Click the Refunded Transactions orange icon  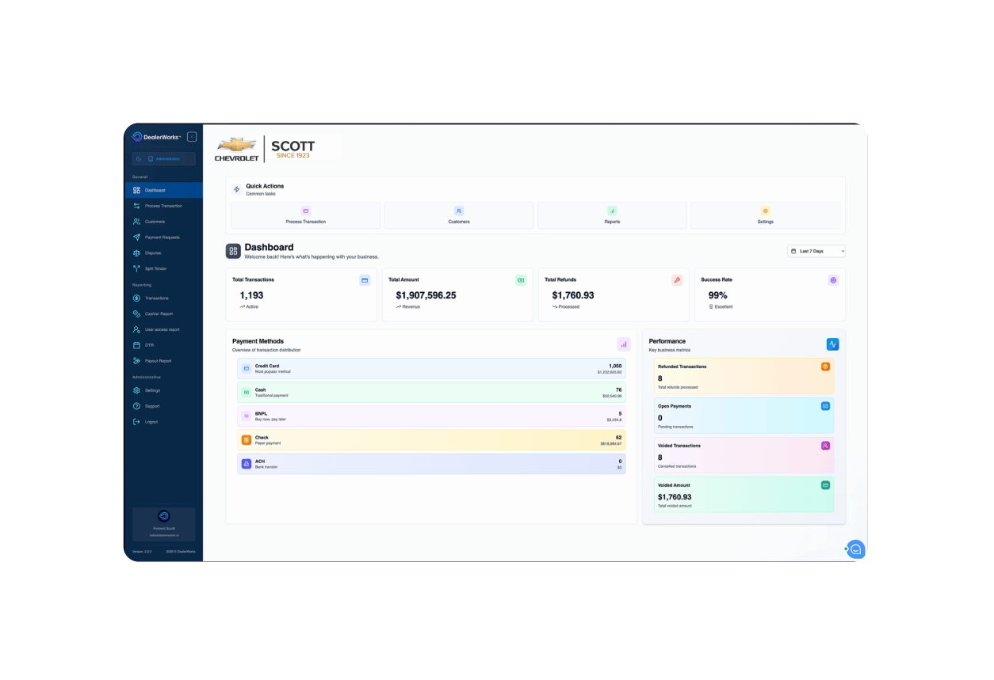[825, 367]
